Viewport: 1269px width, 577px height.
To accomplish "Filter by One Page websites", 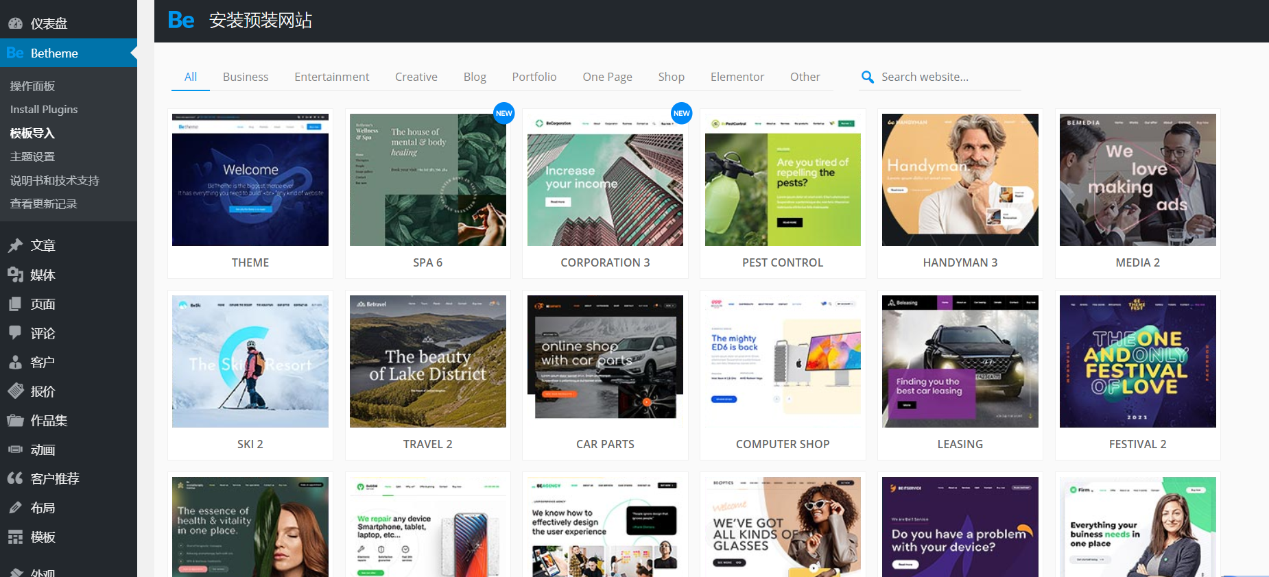I will (x=608, y=77).
